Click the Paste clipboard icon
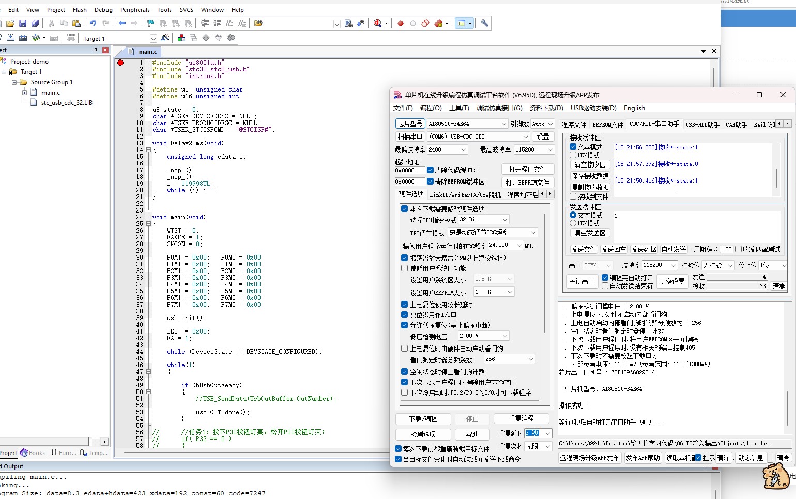796x499 pixels. coord(76,23)
